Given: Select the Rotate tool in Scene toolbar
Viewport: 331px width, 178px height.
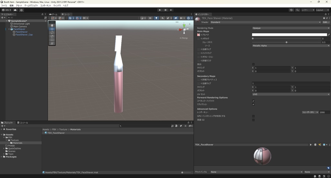Looking at the screenshot, I should click(52, 33).
